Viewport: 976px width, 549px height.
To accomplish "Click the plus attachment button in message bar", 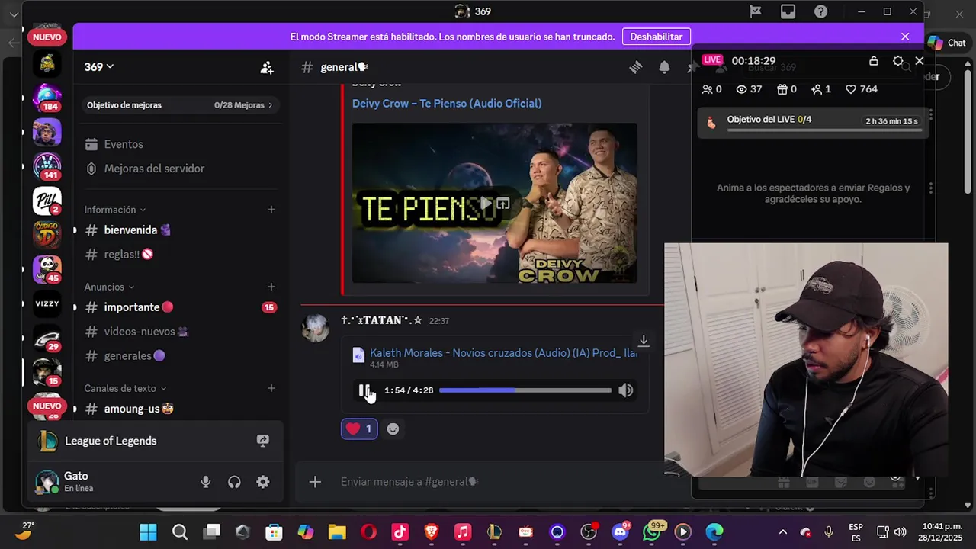I will [x=315, y=482].
